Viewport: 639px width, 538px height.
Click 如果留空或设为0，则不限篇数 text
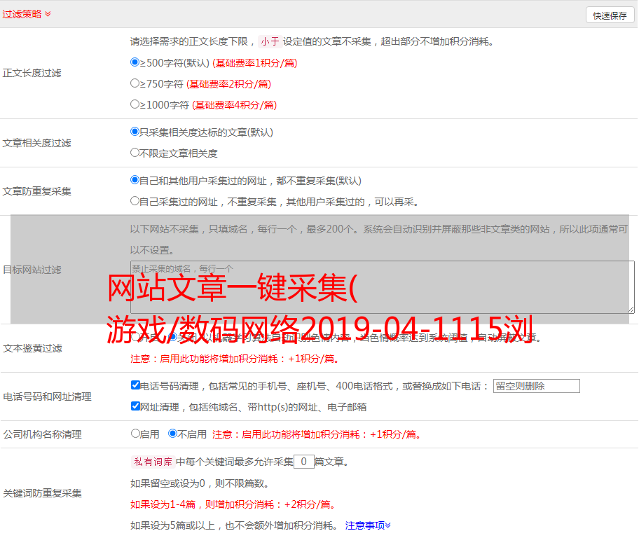coord(200,483)
